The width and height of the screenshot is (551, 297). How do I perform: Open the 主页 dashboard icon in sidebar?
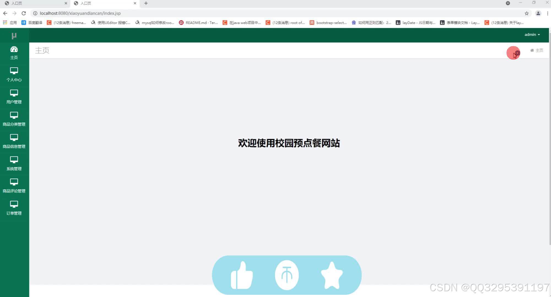pos(14,49)
